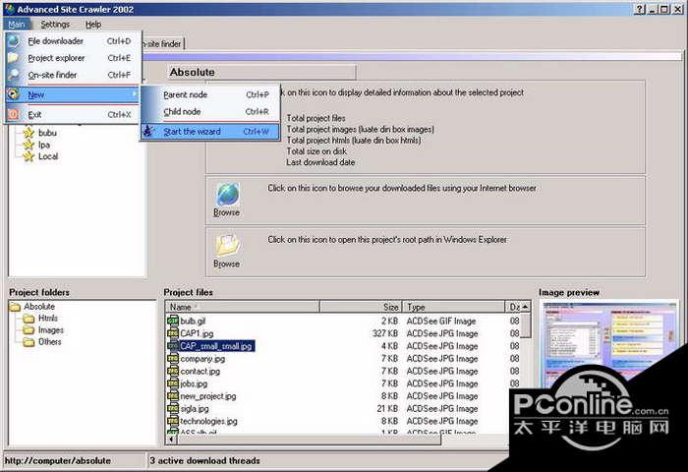This screenshot has width=688, height=472.
Task: Choose Exit from Main menu
Action: 73,115
